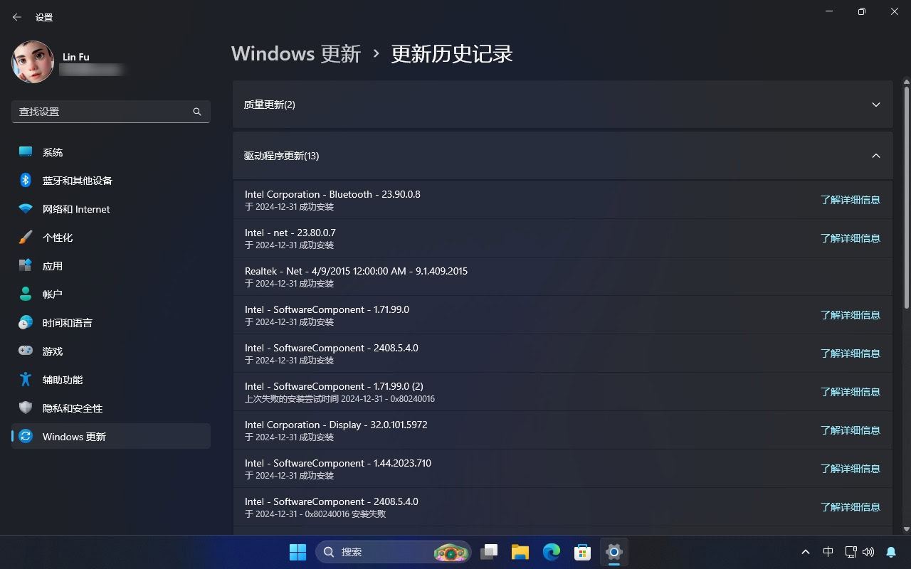Click the 0x80240016 failed install status text
The image size is (911, 569).
pos(315,514)
